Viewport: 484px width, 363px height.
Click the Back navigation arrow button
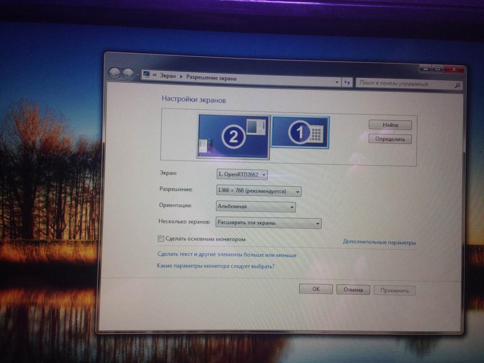[x=114, y=74]
